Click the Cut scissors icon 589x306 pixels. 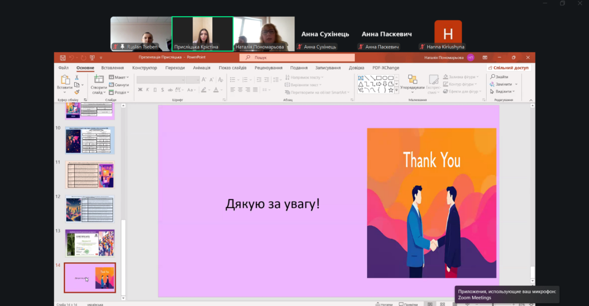[77, 76]
